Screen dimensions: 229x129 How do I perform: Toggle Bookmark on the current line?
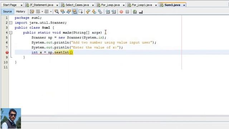100,11
